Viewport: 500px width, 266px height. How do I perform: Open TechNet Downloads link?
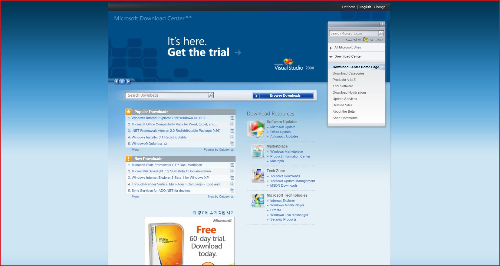click(x=285, y=176)
